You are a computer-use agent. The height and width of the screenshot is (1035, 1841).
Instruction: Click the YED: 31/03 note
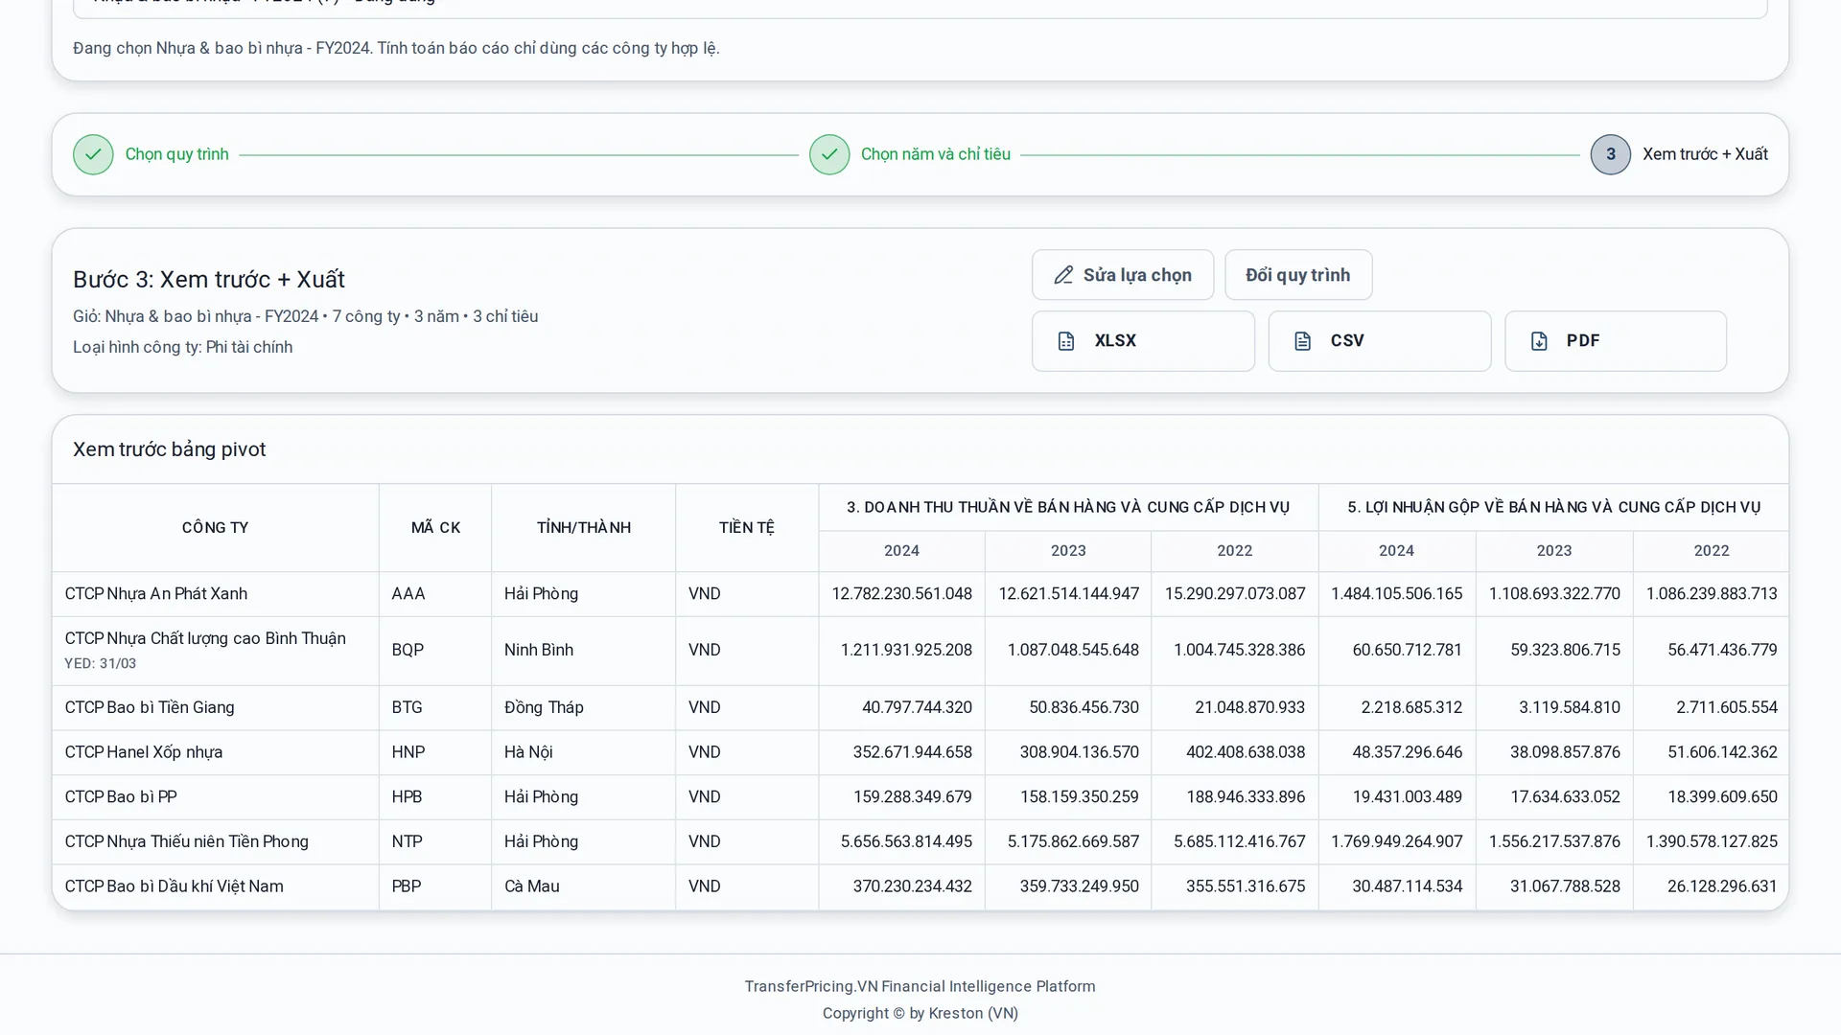tap(101, 663)
